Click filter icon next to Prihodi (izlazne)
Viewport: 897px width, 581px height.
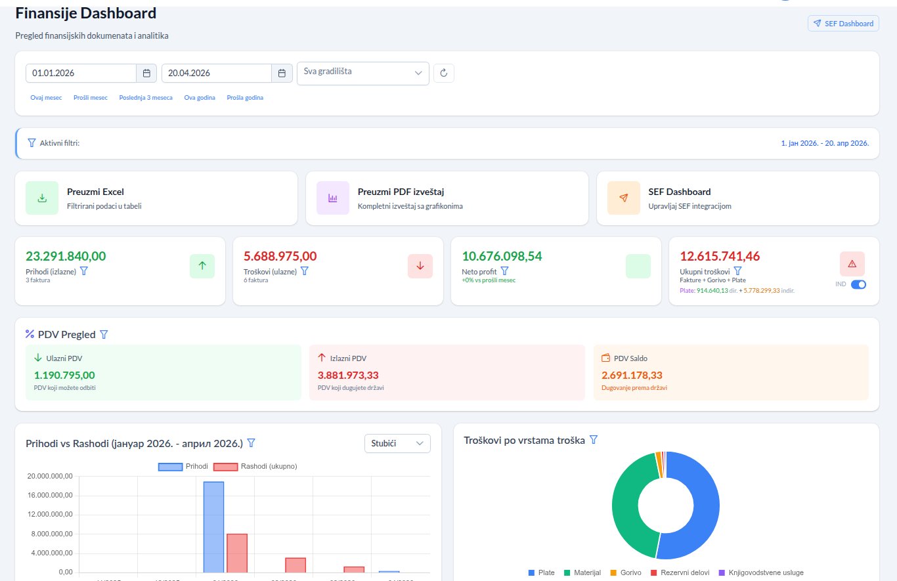pyautogui.click(x=83, y=270)
